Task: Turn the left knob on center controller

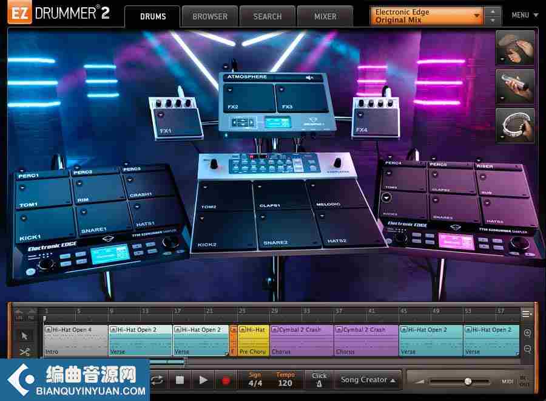Action: coord(214,163)
